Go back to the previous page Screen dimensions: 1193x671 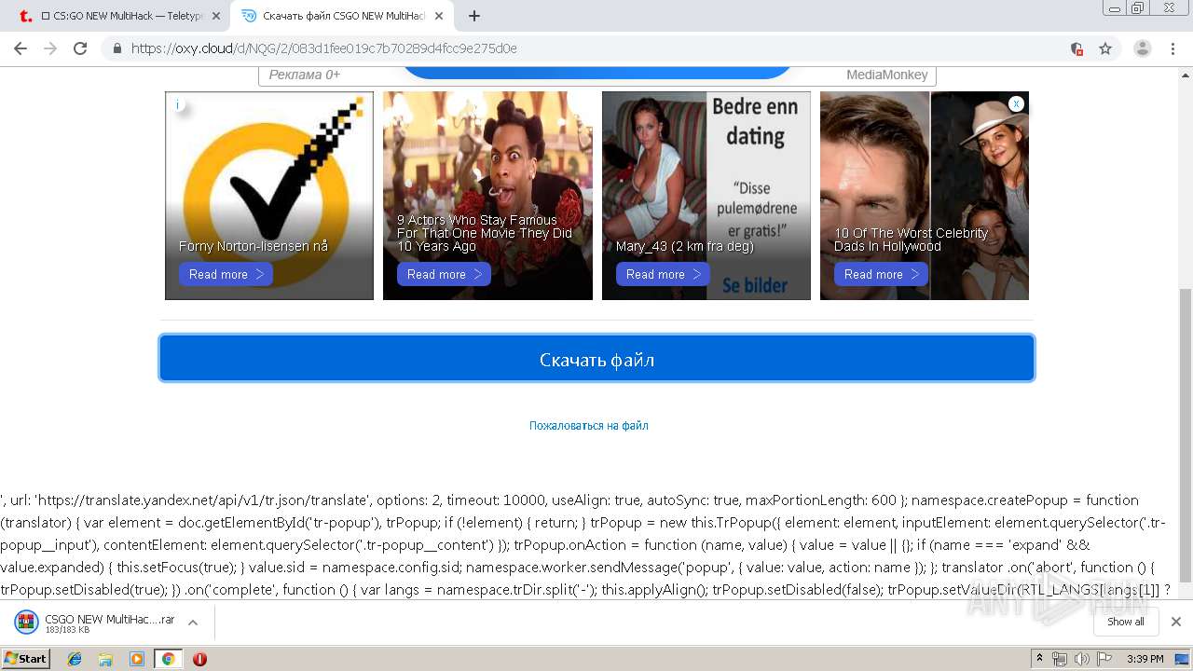[x=21, y=48]
